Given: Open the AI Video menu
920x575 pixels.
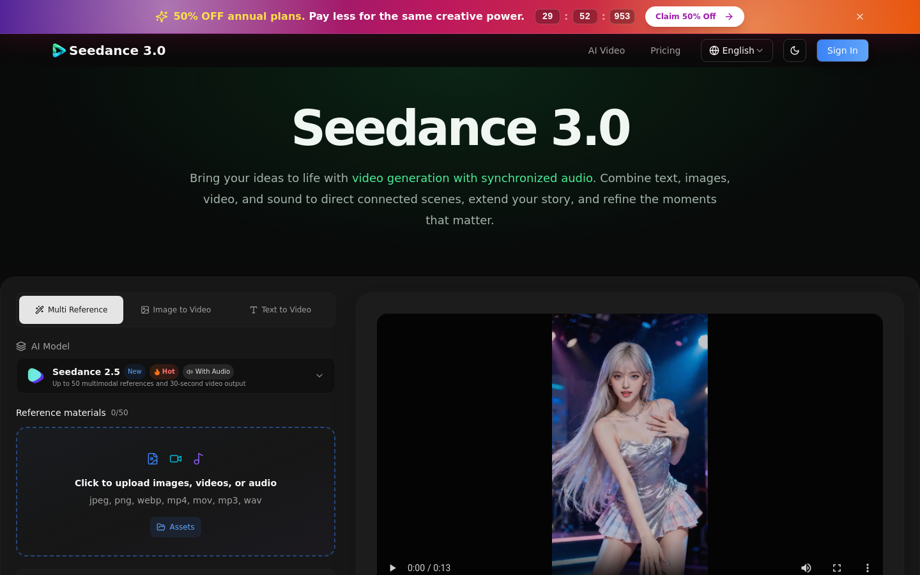Looking at the screenshot, I should coord(606,50).
